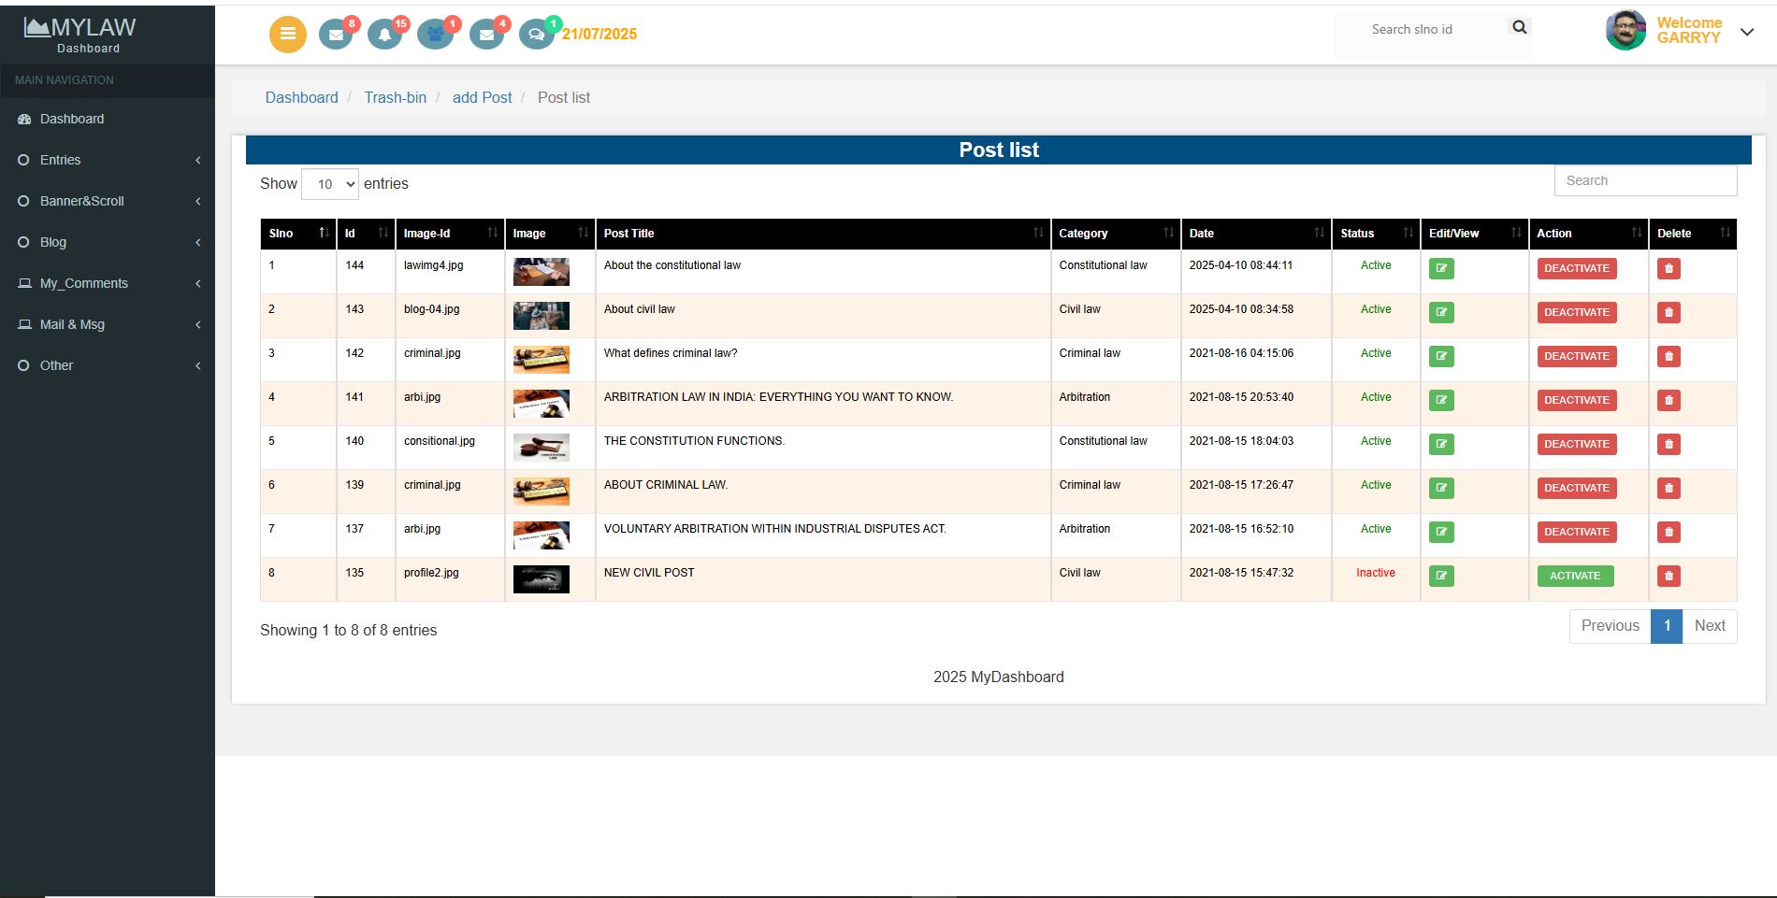Sort table by Date column
Viewport: 1777px width, 898px height.
pyautogui.click(x=1256, y=234)
